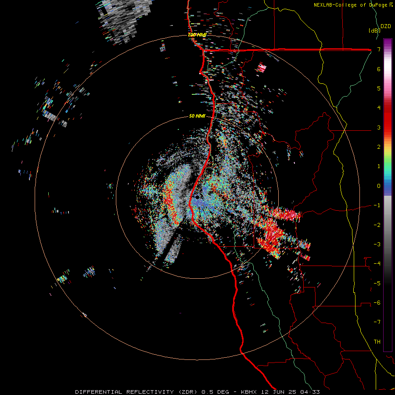Click the DZD product label
The height and width of the screenshot is (395, 395).
click(x=386, y=26)
